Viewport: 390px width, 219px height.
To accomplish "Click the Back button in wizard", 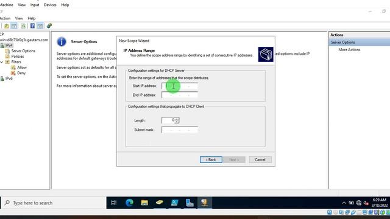I will tap(211, 159).
